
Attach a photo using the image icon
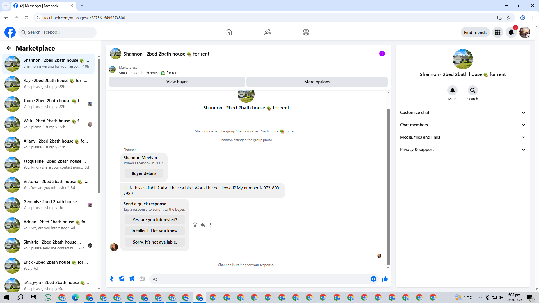pos(122,279)
